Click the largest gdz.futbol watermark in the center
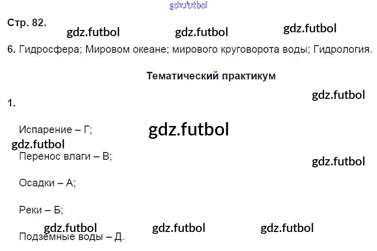377x251 pixels. pos(189,129)
